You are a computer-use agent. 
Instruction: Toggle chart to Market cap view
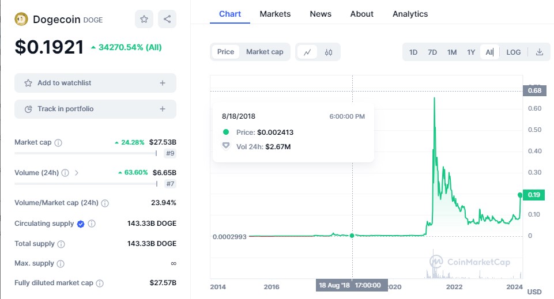point(265,52)
